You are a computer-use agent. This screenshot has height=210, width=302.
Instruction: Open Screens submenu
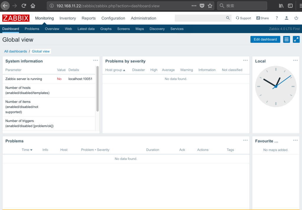(x=124, y=29)
